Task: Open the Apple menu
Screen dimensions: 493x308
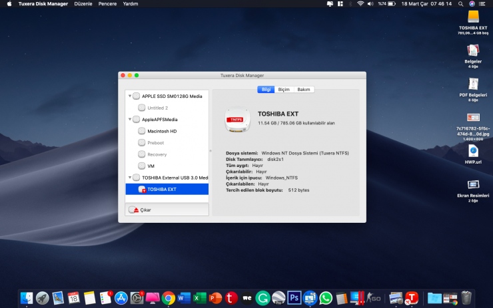Action: pyautogui.click(x=9, y=4)
